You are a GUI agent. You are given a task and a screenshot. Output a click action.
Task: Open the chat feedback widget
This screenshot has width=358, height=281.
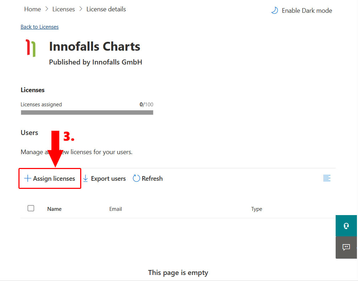tap(346, 247)
